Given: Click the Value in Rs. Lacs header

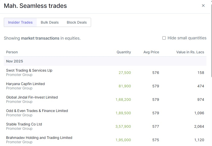Looking at the screenshot, I should (x=190, y=52).
